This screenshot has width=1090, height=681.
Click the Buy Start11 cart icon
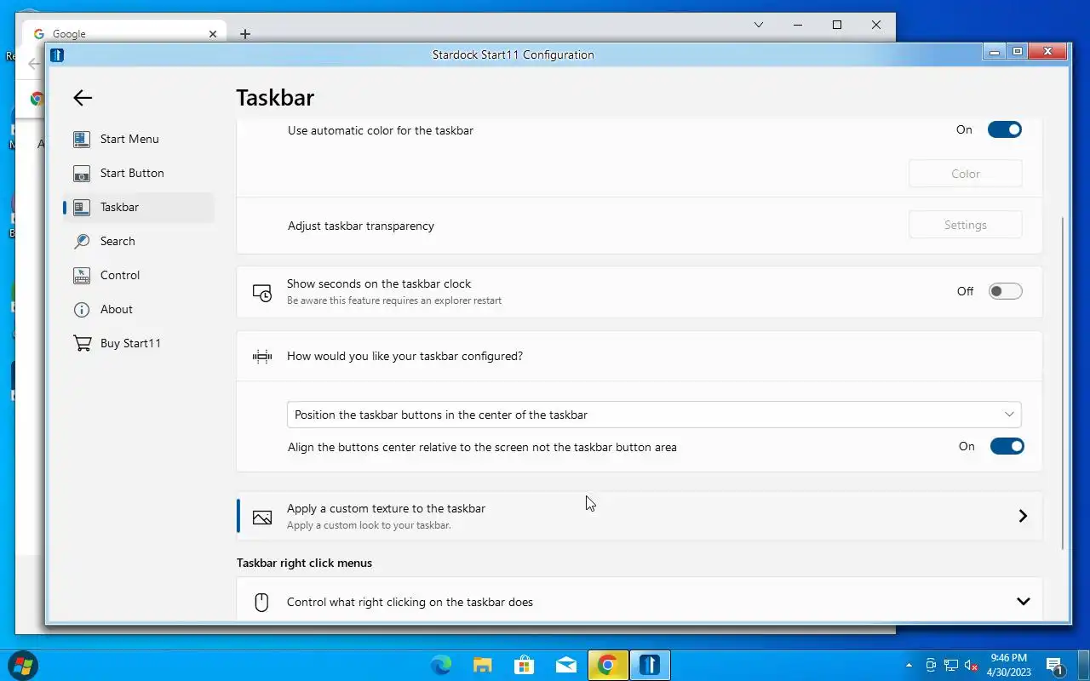coord(82,343)
